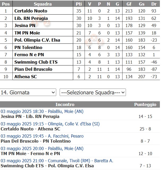
Task: Select Swimming Club ETS in standings
Action: pos(36,62)
